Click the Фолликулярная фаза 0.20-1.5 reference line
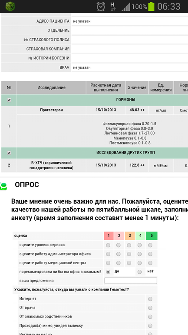The width and height of the screenshot is (188, 335). (x=129, y=124)
